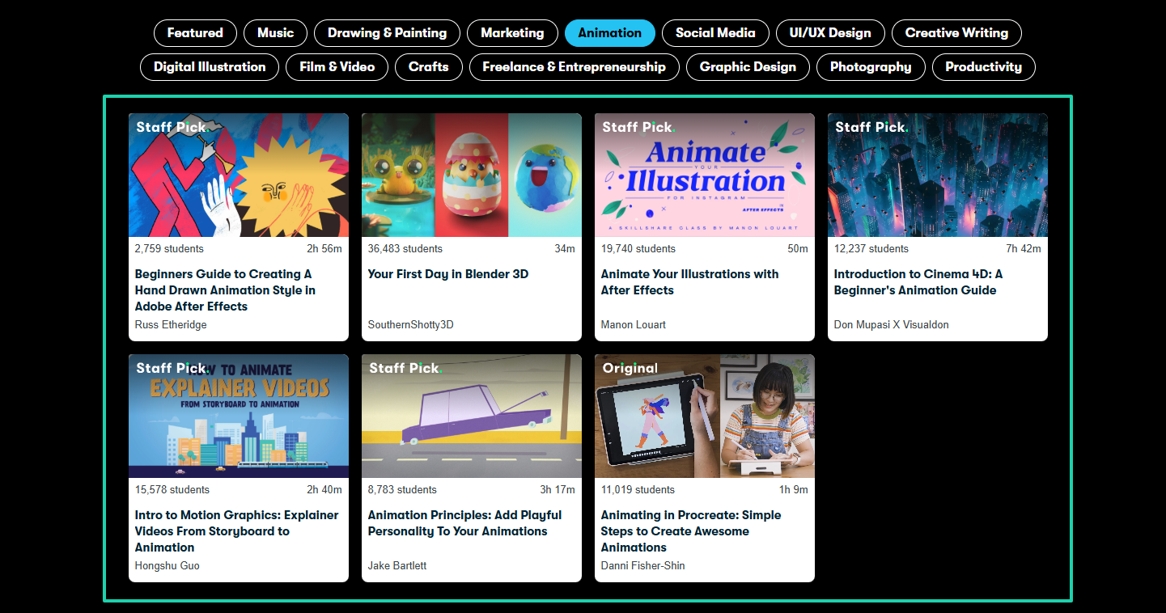This screenshot has width=1166, height=613.
Task: View teacher Russ Etheridge
Action: 171,324
